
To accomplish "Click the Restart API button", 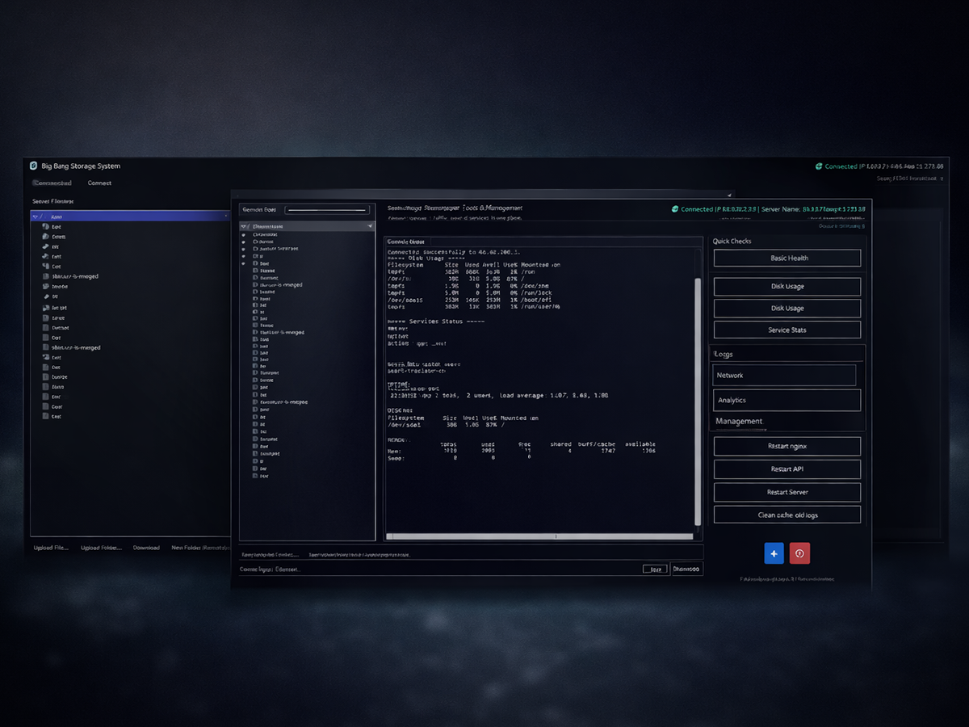I will 787,469.
